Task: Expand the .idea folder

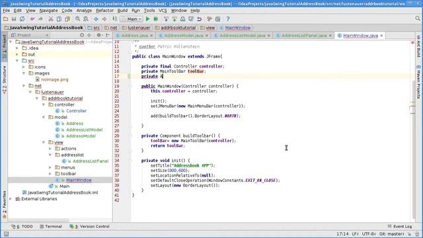Action: pos(17,48)
